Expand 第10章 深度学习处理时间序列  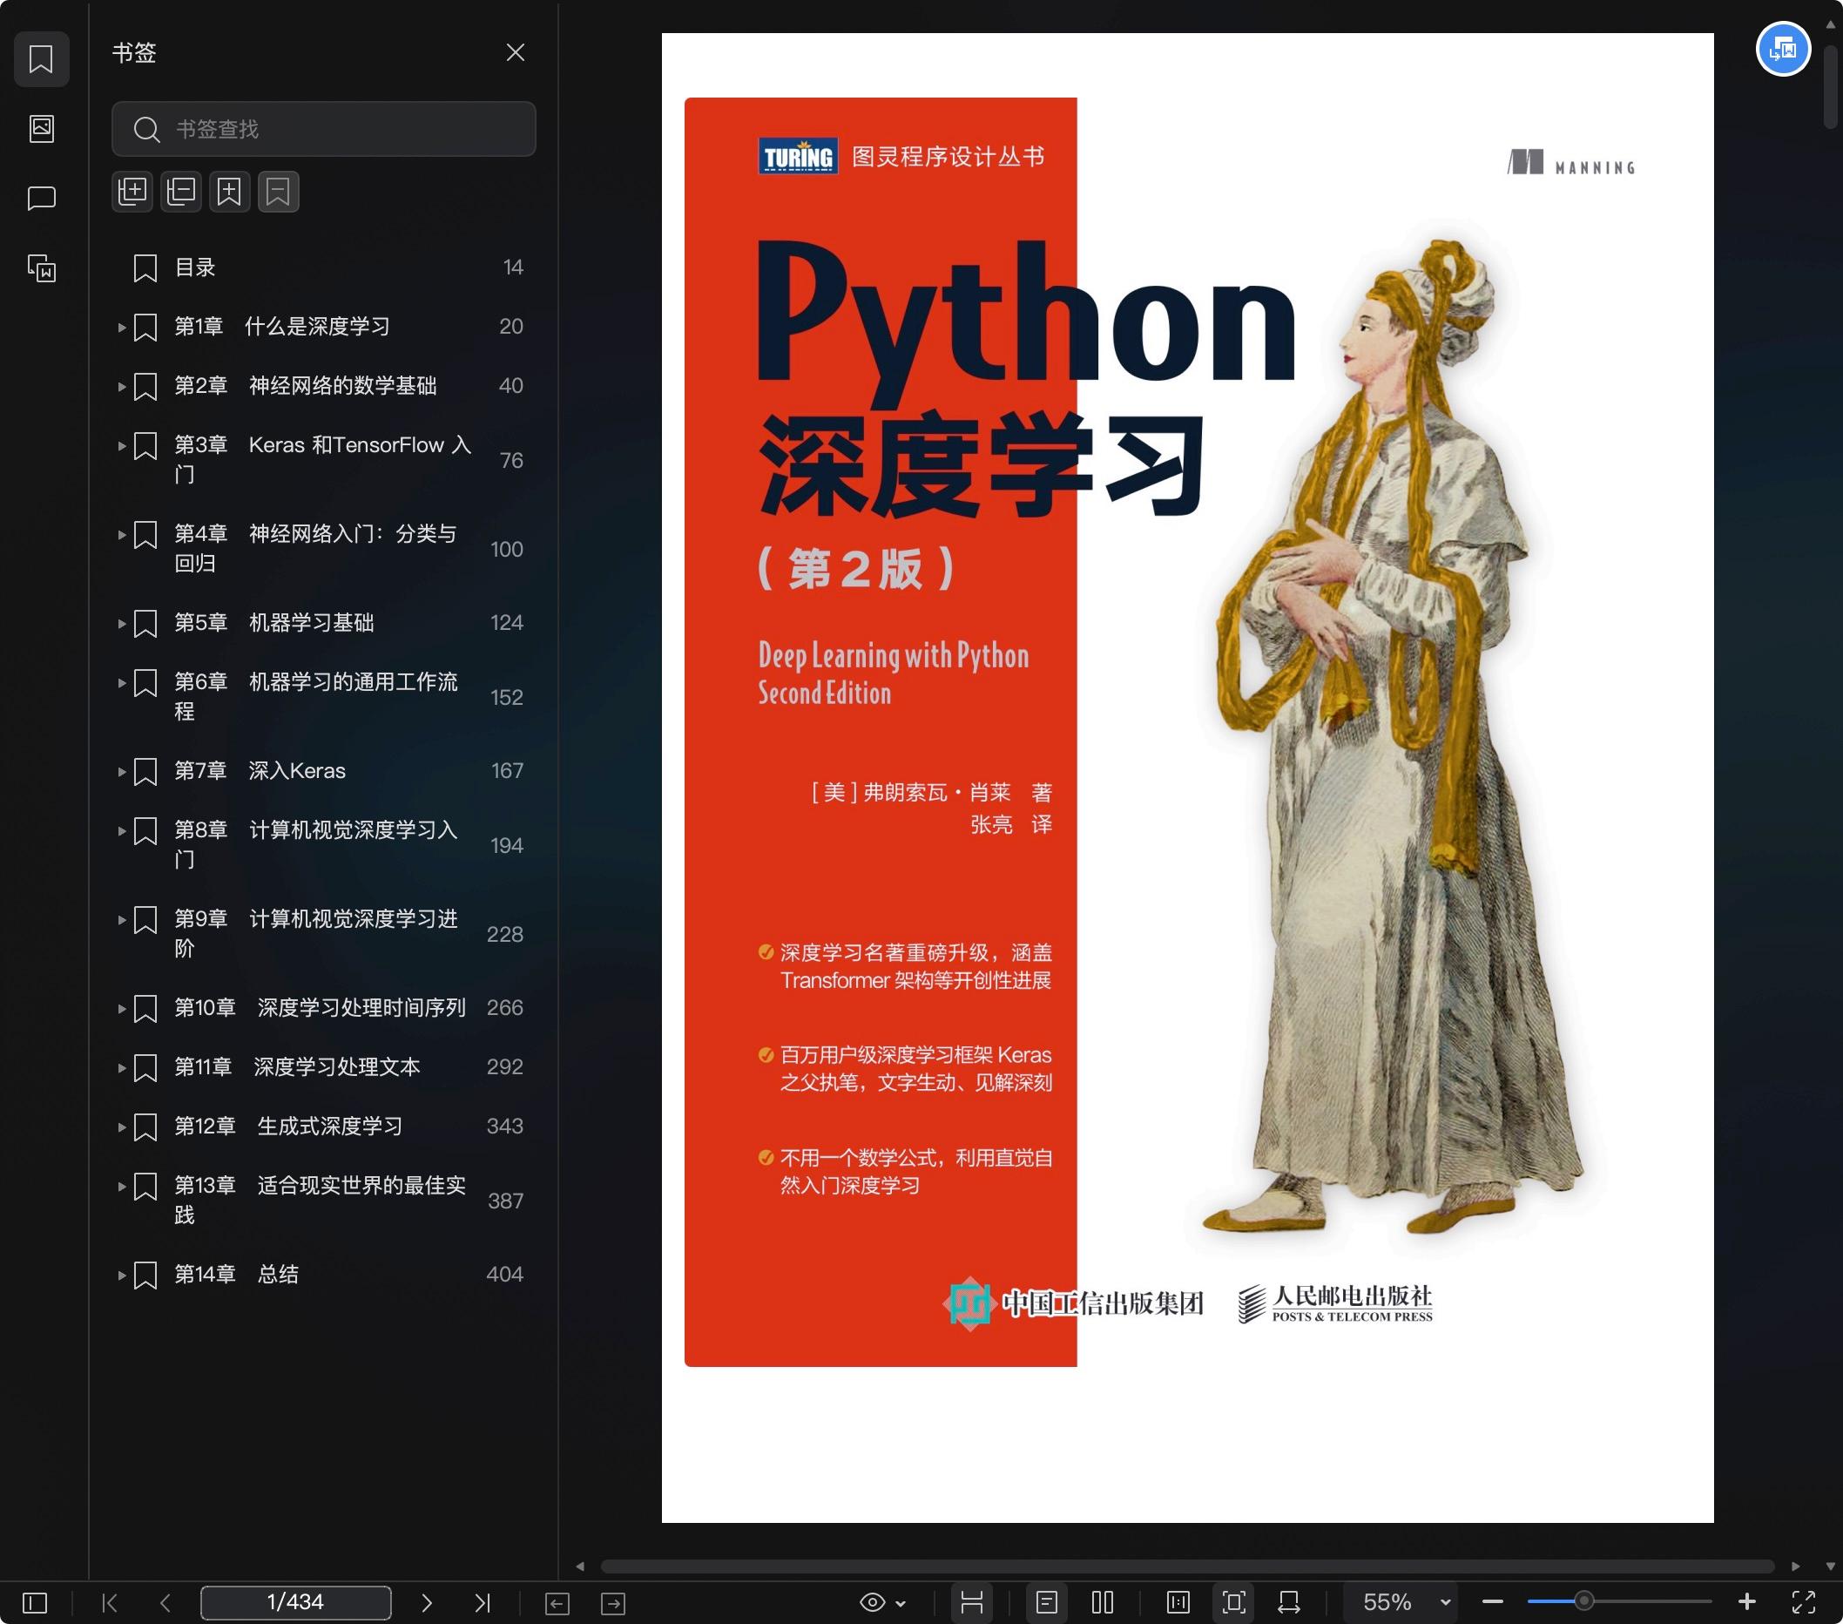122,1009
